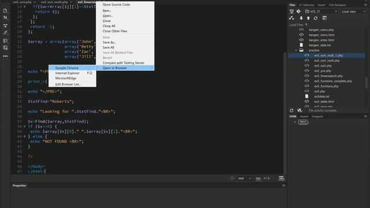Click the Expand Files panel icon
370x208 pixels.
click(324, 18)
